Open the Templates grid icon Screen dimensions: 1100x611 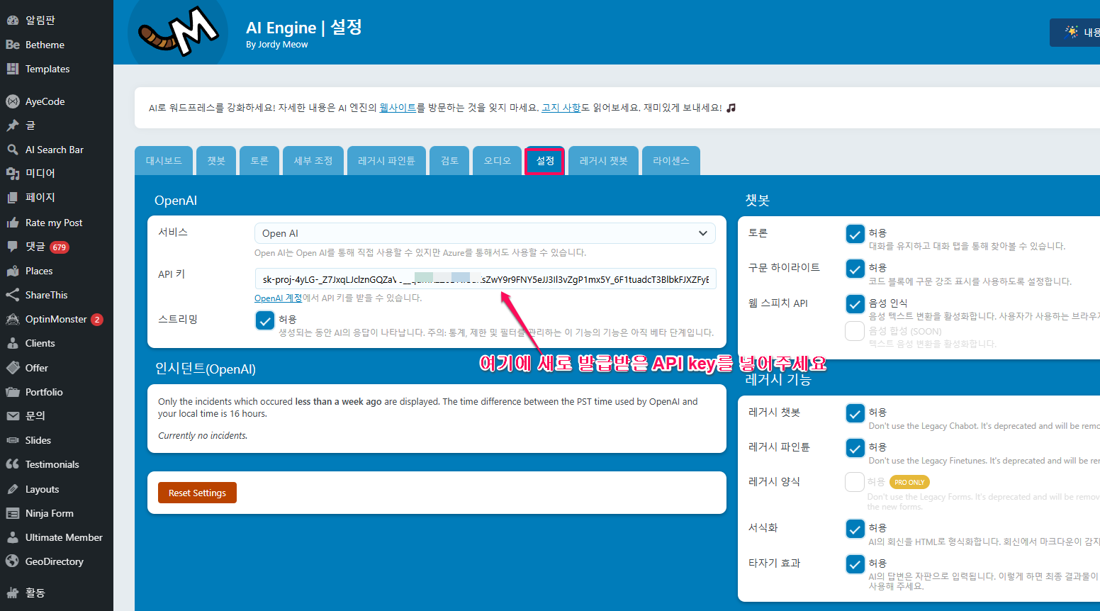point(13,69)
